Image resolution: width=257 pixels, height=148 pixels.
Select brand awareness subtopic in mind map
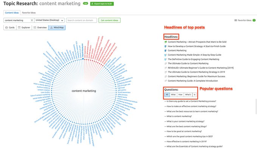124,92
